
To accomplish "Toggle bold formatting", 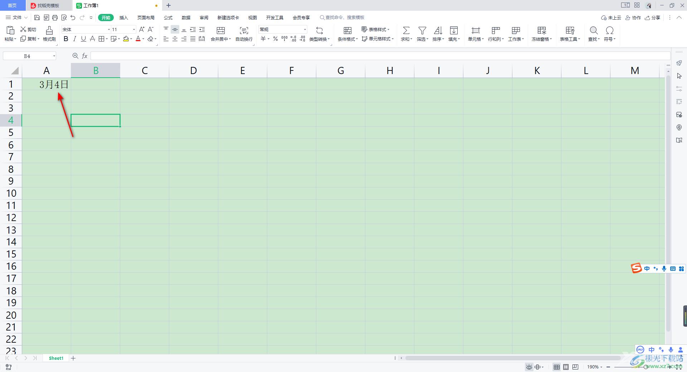I will (x=66, y=39).
